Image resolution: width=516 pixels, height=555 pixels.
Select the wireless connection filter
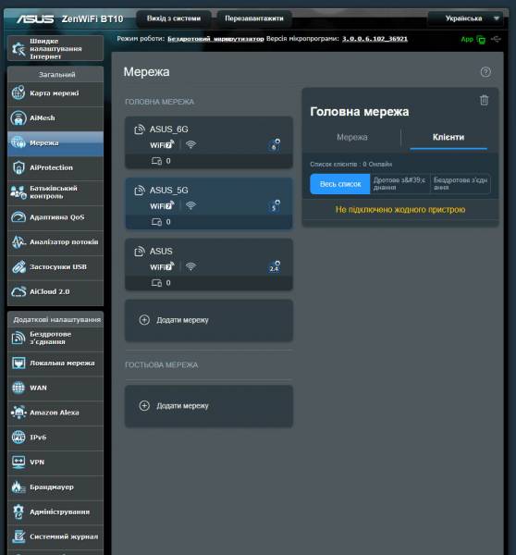tap(461, 184)
